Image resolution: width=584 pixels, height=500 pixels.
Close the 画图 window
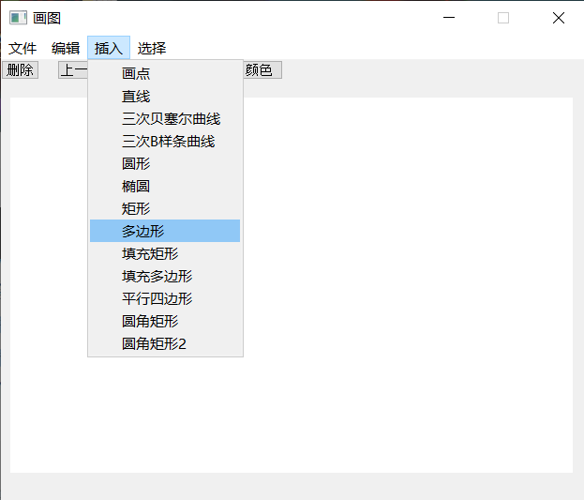558,18
